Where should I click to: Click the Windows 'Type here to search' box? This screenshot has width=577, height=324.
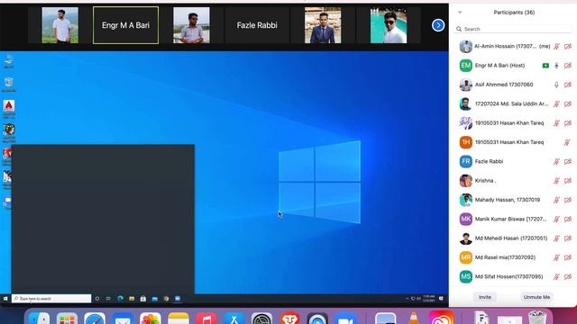point(51,299)
